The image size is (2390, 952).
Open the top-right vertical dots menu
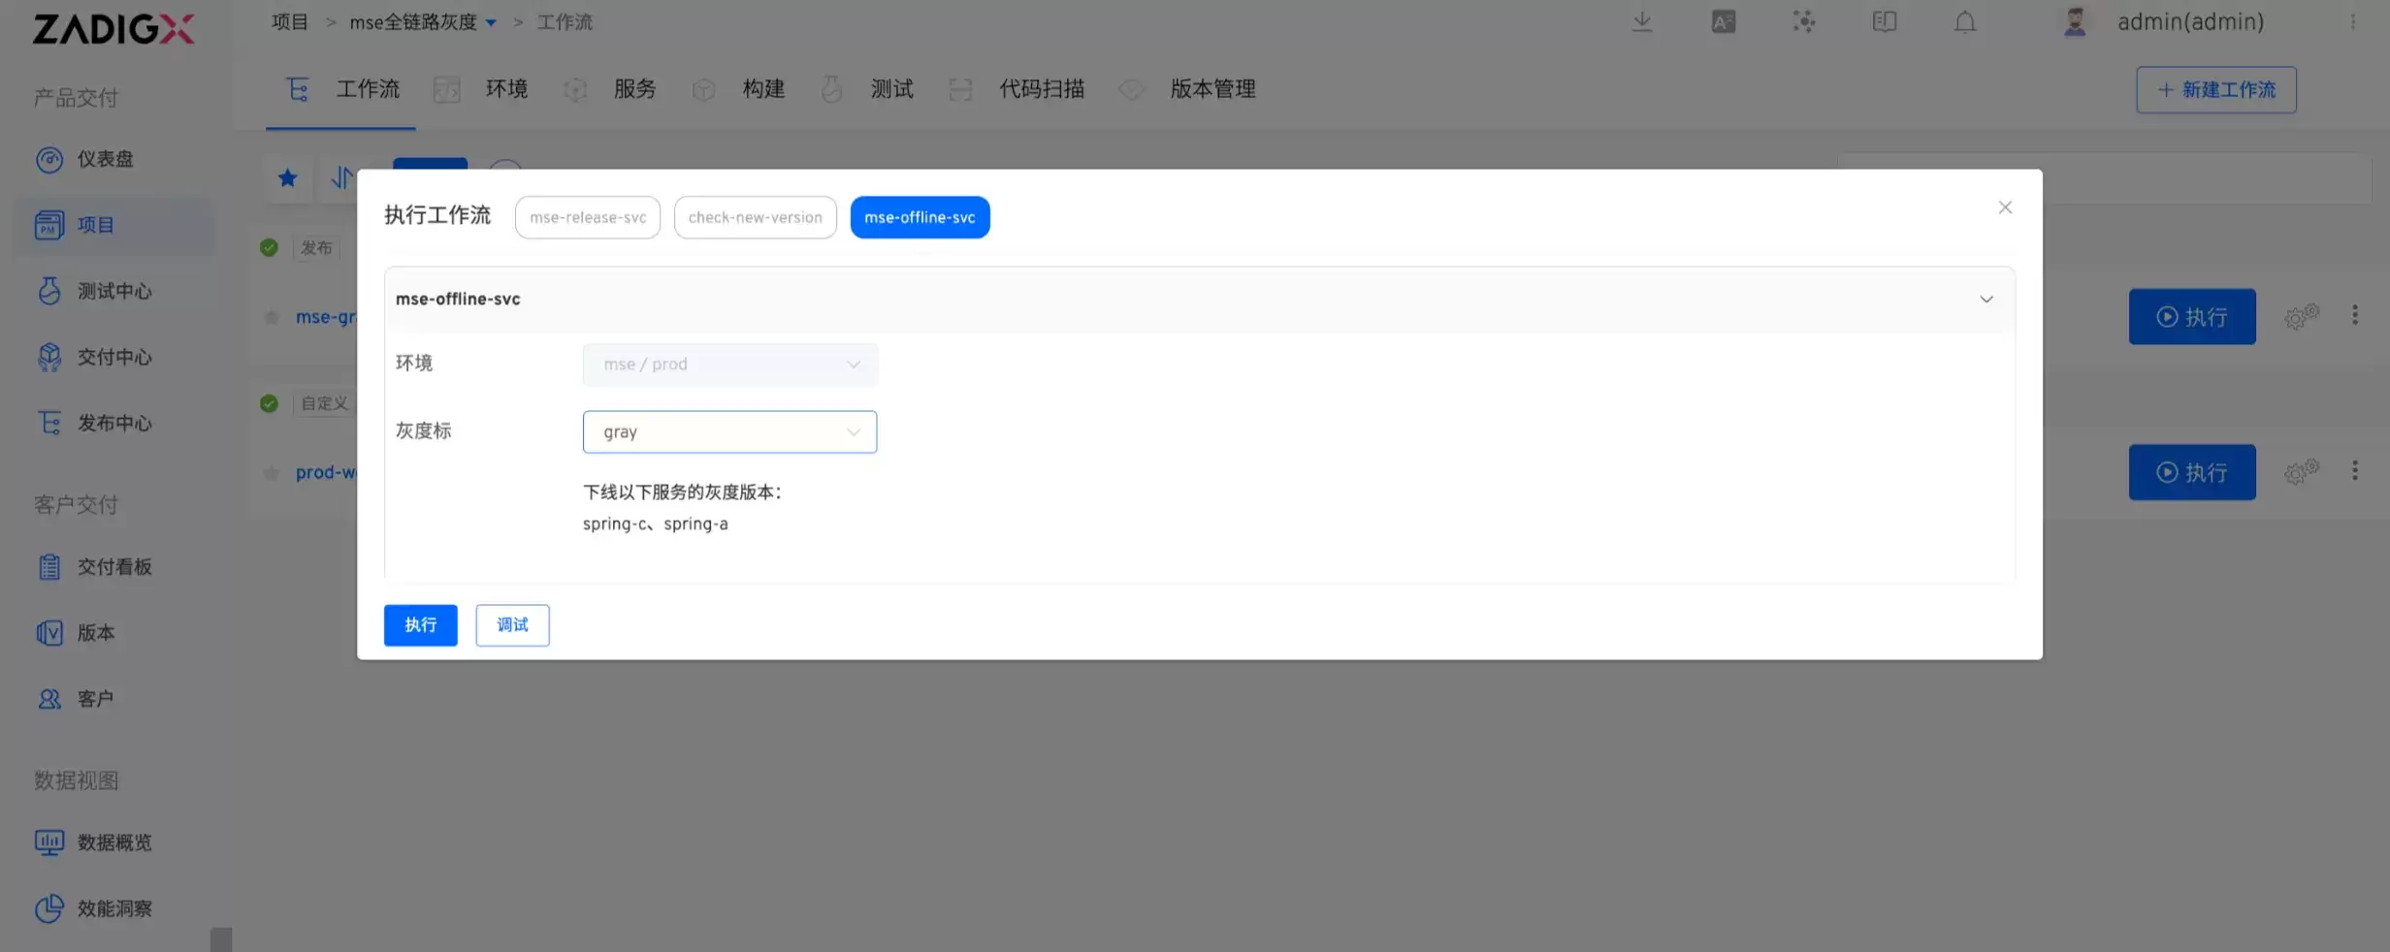(x=2352, y=21)
